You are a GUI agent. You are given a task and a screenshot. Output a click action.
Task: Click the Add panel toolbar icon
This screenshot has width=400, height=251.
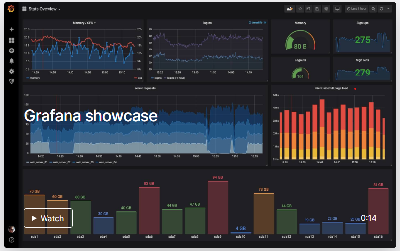tap(290, 9)
